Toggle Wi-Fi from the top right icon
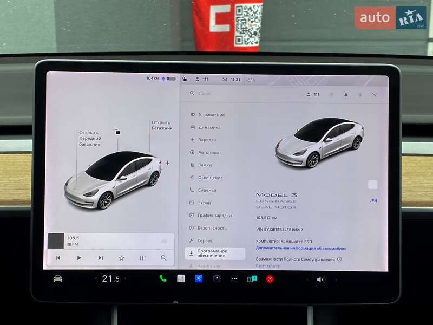The height and width of the screenshot is (325, 433). (x=373, y=94)
